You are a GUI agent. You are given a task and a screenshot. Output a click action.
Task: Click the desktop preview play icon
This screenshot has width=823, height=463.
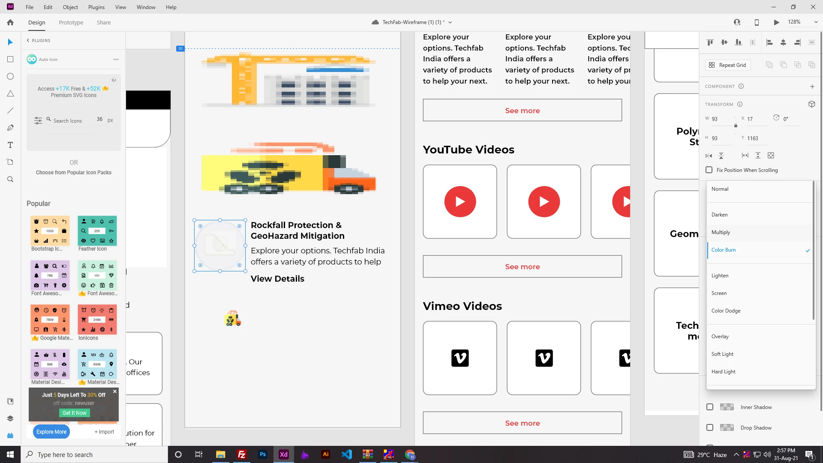tap(776, 22)
